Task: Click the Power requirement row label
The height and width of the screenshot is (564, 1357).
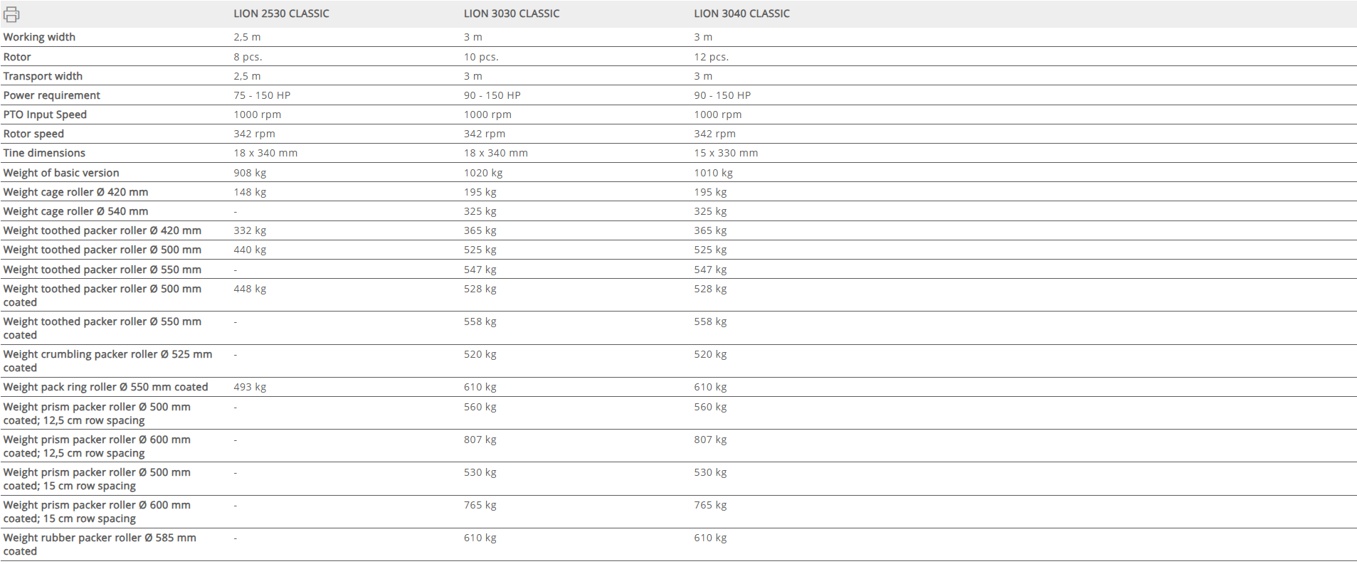Action: point(52,95)
